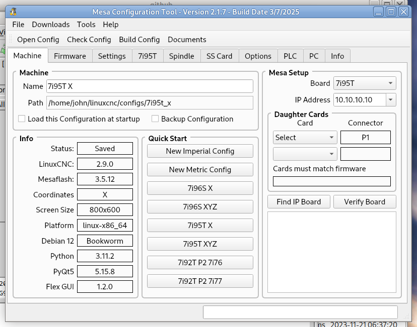Click the toolbar drag handle beside Open Config
This screenshot has height=327, width=417.
coord(11,39)
